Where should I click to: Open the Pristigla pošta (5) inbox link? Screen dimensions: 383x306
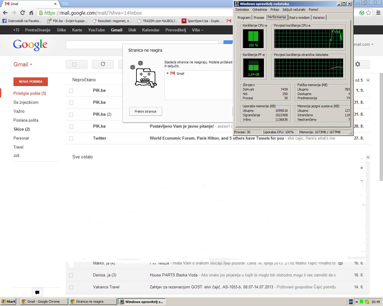[x=30, y=93]
